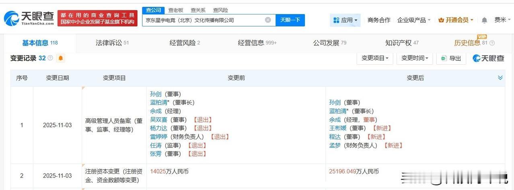Click the red promotional banner
Screen dimensions: 514x190
[x=97, y=18]
